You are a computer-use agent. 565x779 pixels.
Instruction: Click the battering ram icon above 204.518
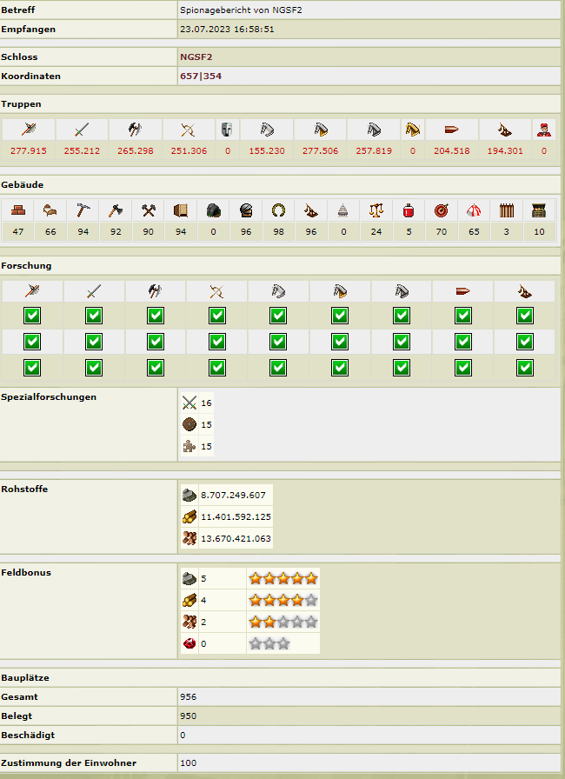(x=451, y=130)
